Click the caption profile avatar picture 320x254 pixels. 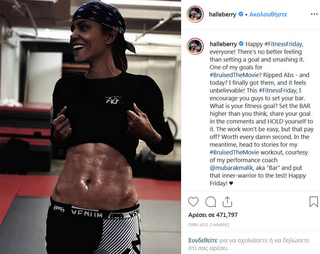point(195,46)
